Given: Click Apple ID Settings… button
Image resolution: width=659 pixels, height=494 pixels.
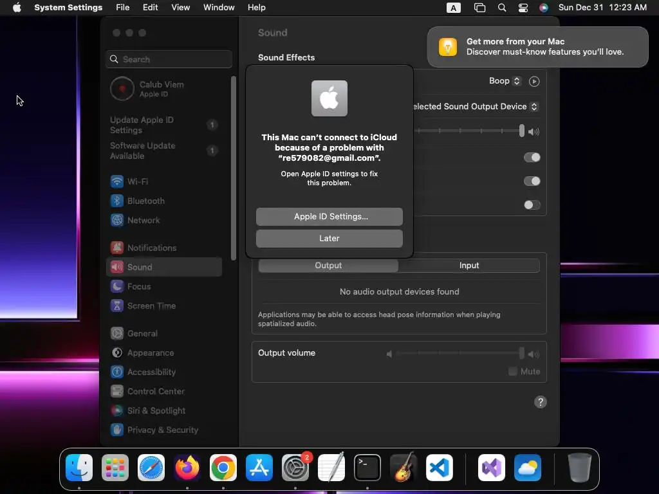Looking at the screenshot, I should click(329, 217).
